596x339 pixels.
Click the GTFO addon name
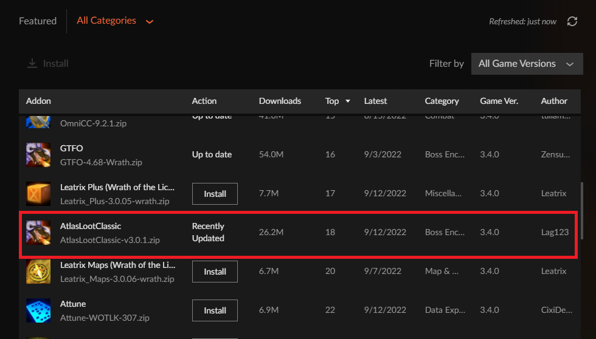72,148
